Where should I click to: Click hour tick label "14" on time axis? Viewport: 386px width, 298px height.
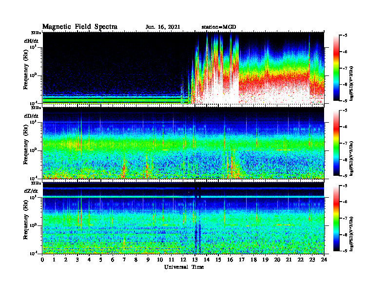207,260
